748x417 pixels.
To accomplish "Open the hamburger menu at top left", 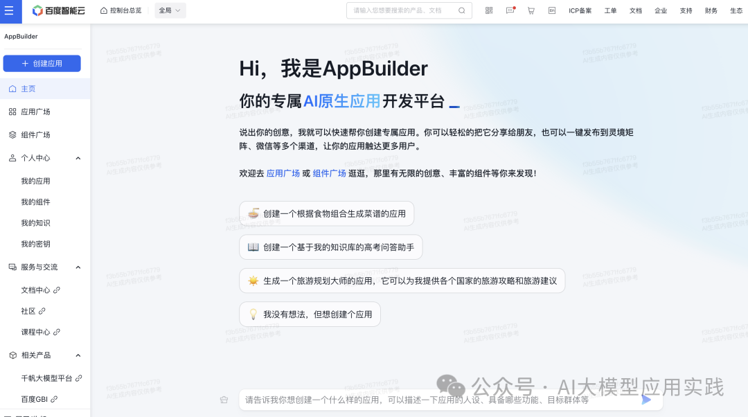I will pyautogui.click(x=9, y=10).
